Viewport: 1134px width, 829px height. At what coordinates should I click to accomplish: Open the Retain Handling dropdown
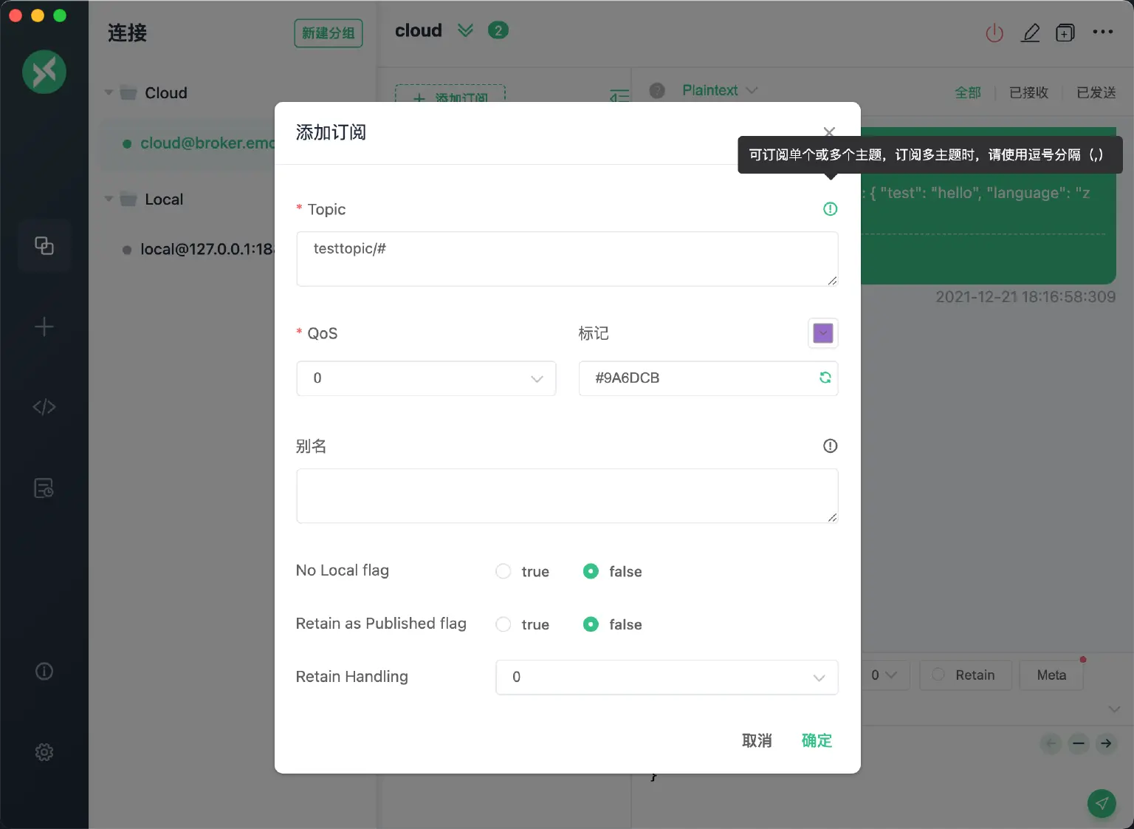tap(667, 678)
